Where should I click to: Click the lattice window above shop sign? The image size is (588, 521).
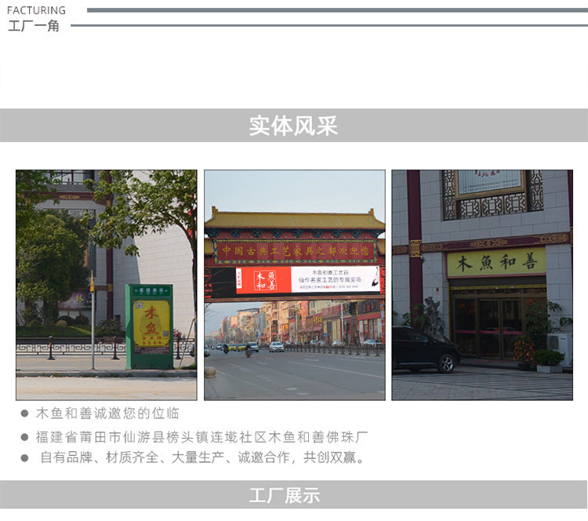pos(493,195)
